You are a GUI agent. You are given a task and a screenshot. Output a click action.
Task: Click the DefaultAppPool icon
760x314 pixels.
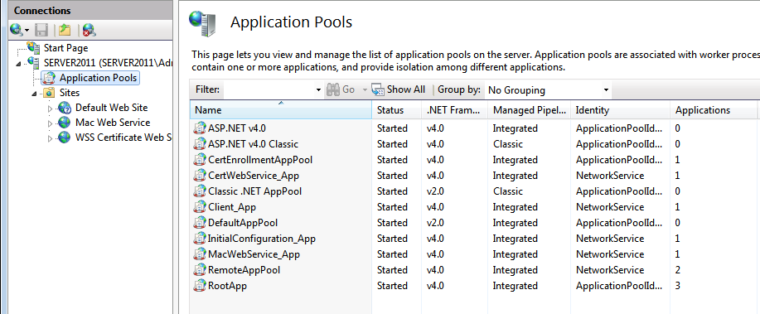pyautogui.click(x=200, y=223)
